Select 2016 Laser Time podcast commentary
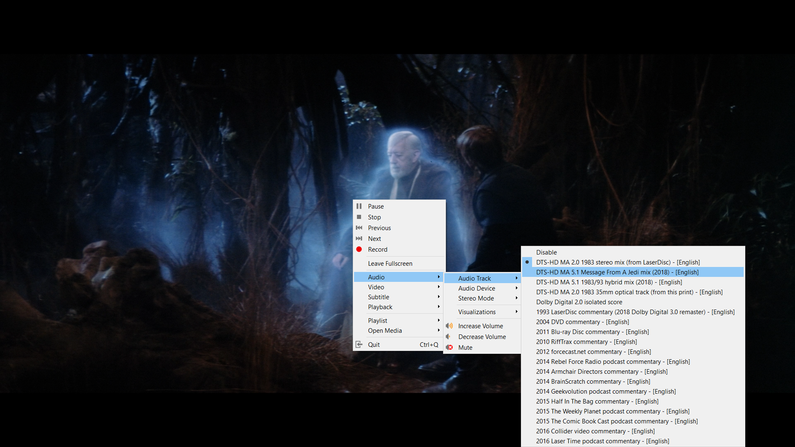795x447 pixels. tap(633, 441)
